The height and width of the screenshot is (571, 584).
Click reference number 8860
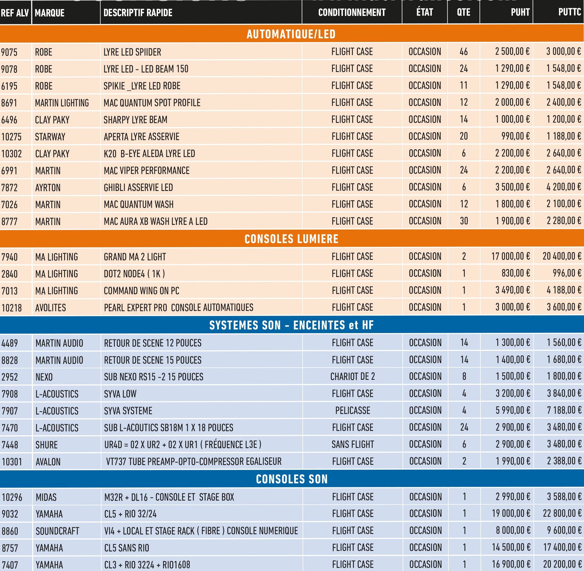[x=10, y=531]
